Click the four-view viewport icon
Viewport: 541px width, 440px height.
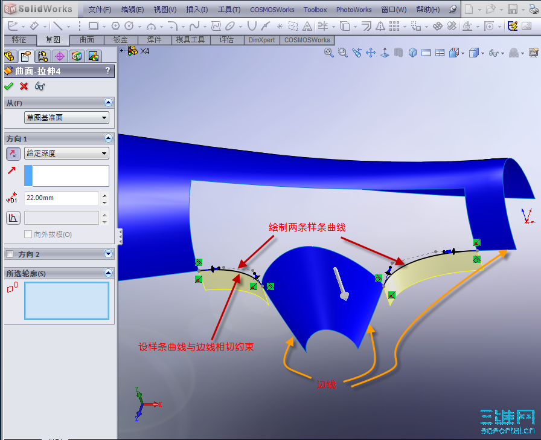click(x=440, y=53)
